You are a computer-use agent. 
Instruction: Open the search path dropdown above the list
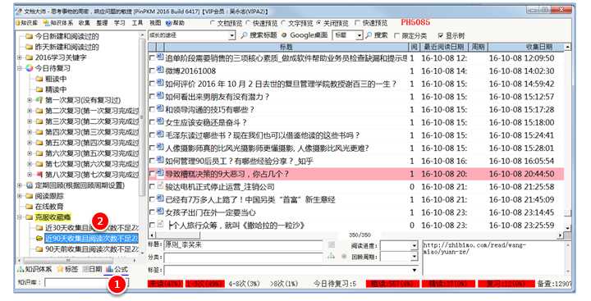pyautogui.click(x=231, y=35)
